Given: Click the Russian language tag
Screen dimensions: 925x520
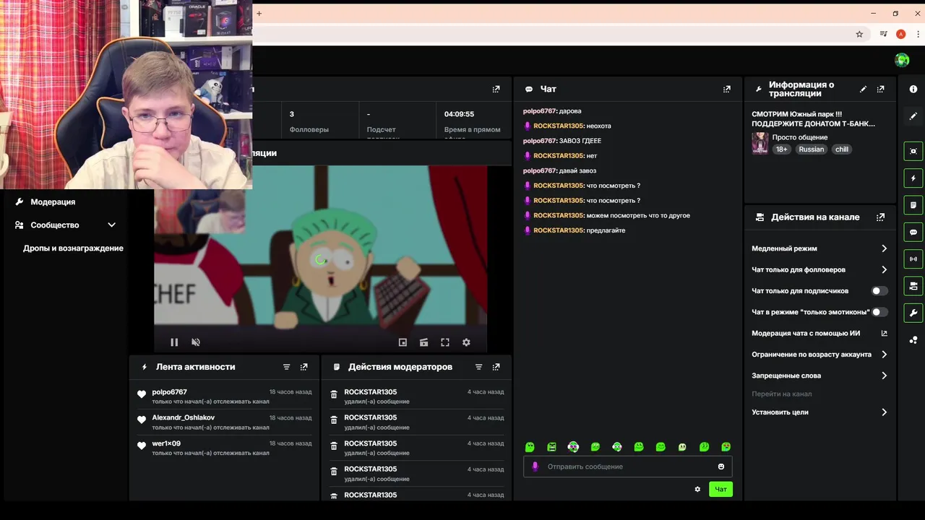Looking at the screenshot, I should pyautogui.click(x=811, y=149).
